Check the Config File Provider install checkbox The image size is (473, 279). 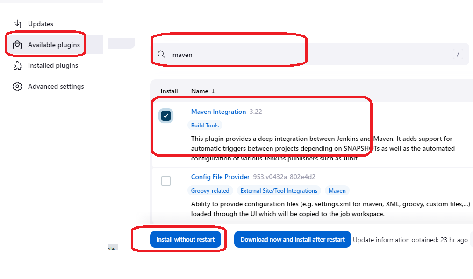point(166,181)
